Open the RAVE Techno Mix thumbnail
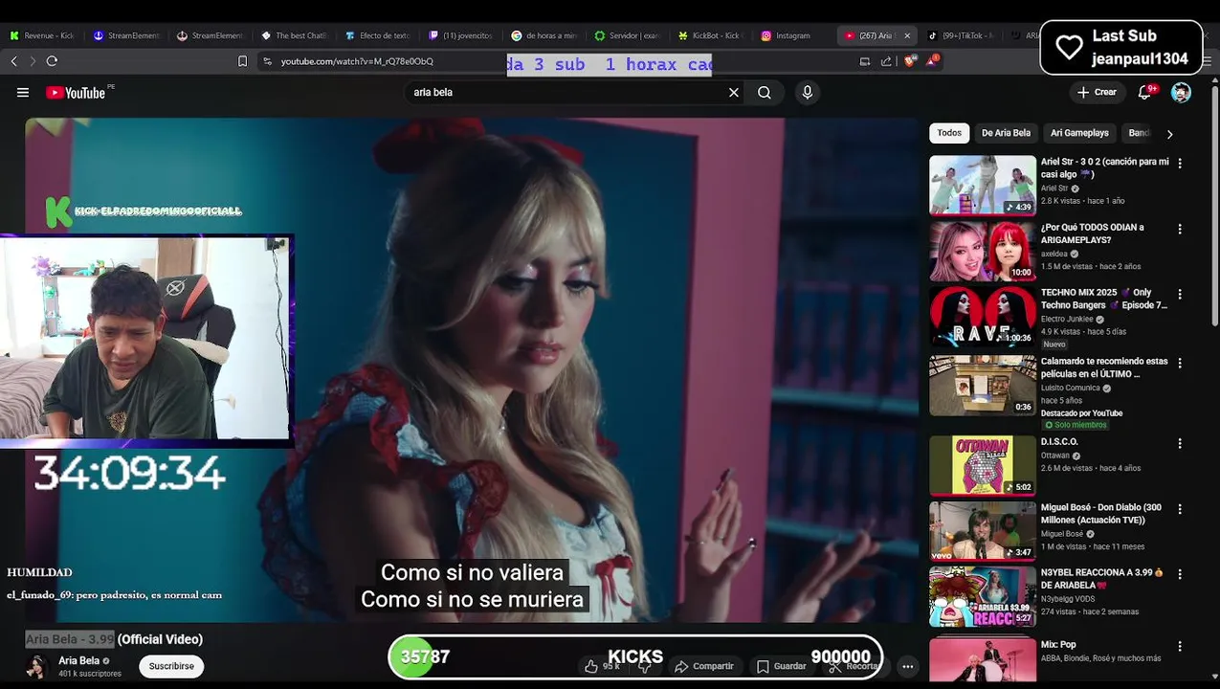Viewport: 1220px width, 689px height. pos(983,316)
